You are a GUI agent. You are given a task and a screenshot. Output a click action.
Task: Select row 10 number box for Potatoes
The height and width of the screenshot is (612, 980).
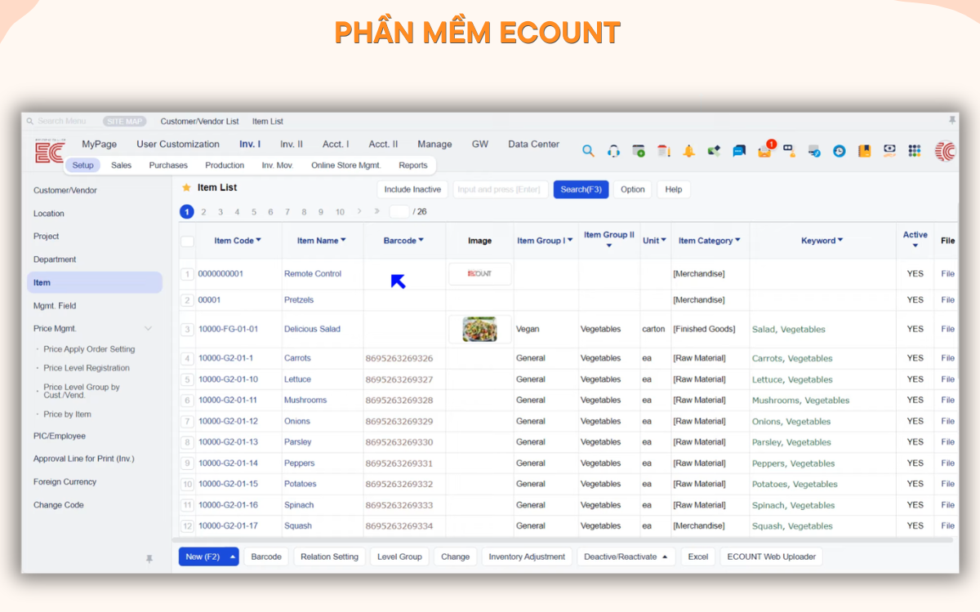pyautogui.click(x=188, y=484)
